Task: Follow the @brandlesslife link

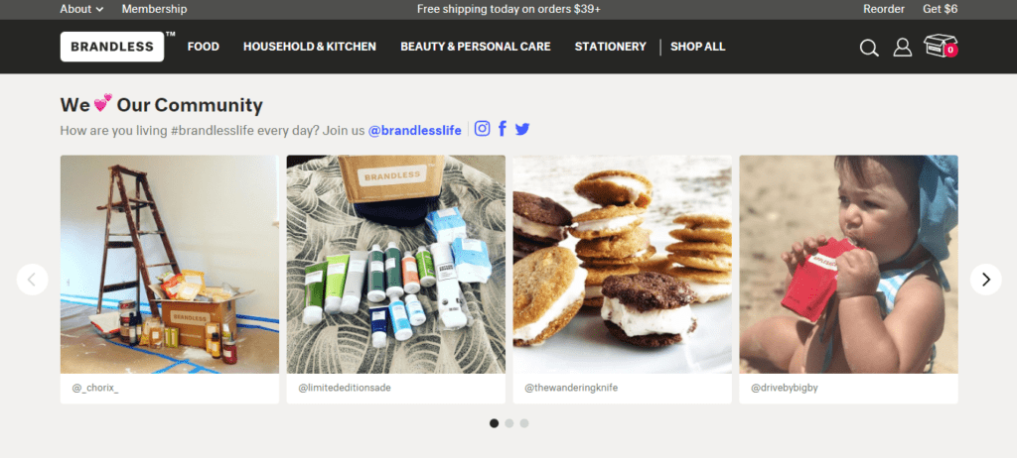Action: click(415, 130)
